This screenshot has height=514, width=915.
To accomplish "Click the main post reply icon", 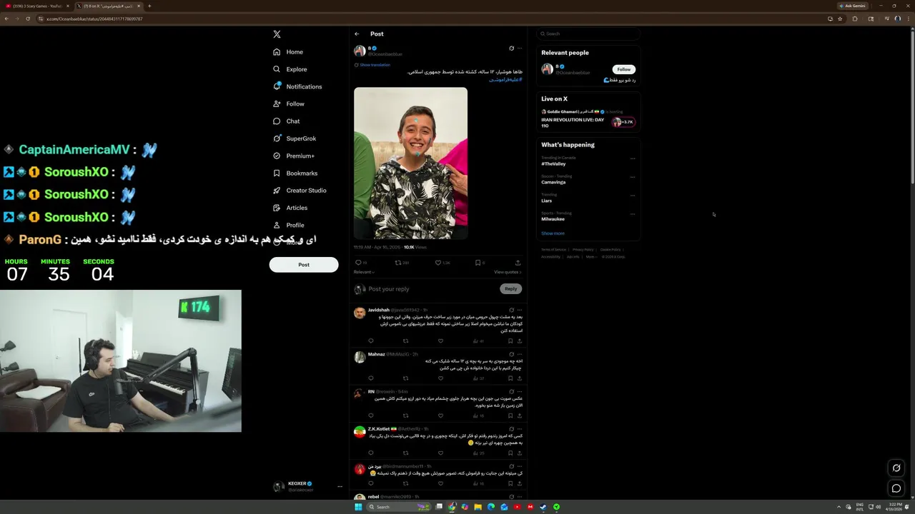I will point(358,263).
